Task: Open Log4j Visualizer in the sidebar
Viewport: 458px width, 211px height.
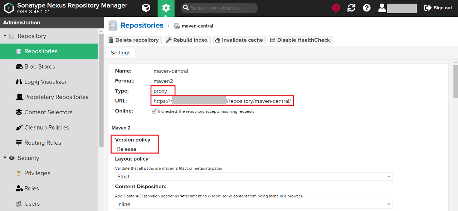Action: [x=49, y=82]
